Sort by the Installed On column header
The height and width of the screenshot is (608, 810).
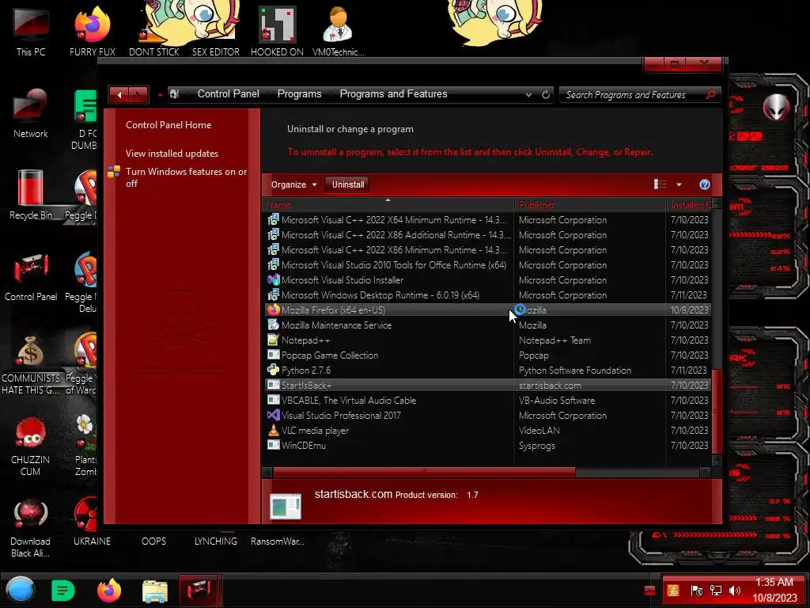coord(689,205)
